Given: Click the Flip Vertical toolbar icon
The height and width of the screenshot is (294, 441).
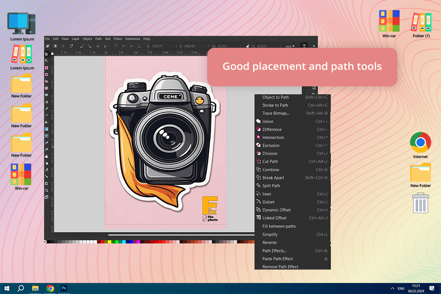Looking at the screenshot, I should pyautogui.click(x=106, y=46).
